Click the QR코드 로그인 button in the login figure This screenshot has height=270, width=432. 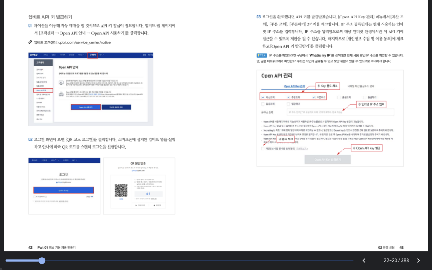(x=64, y=190)
